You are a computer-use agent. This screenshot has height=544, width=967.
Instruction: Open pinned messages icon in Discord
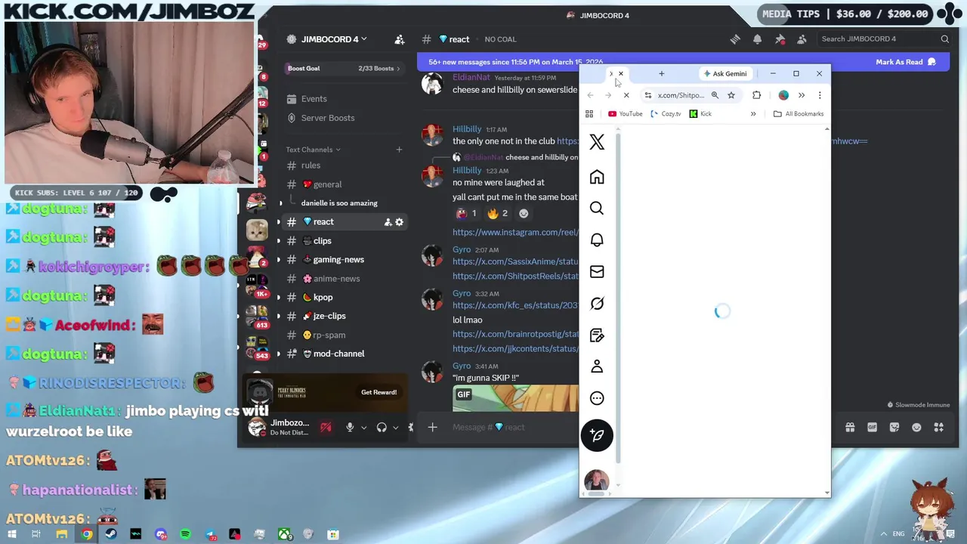click(x=780, y=39)
